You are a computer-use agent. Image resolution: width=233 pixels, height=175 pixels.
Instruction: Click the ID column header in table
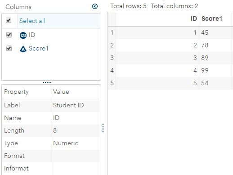(157, 19)
